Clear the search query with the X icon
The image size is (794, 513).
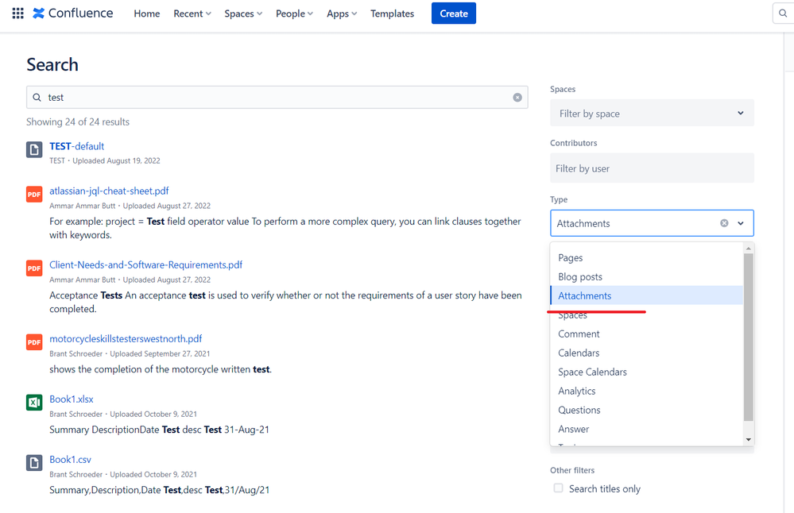[x=517, y=97]
